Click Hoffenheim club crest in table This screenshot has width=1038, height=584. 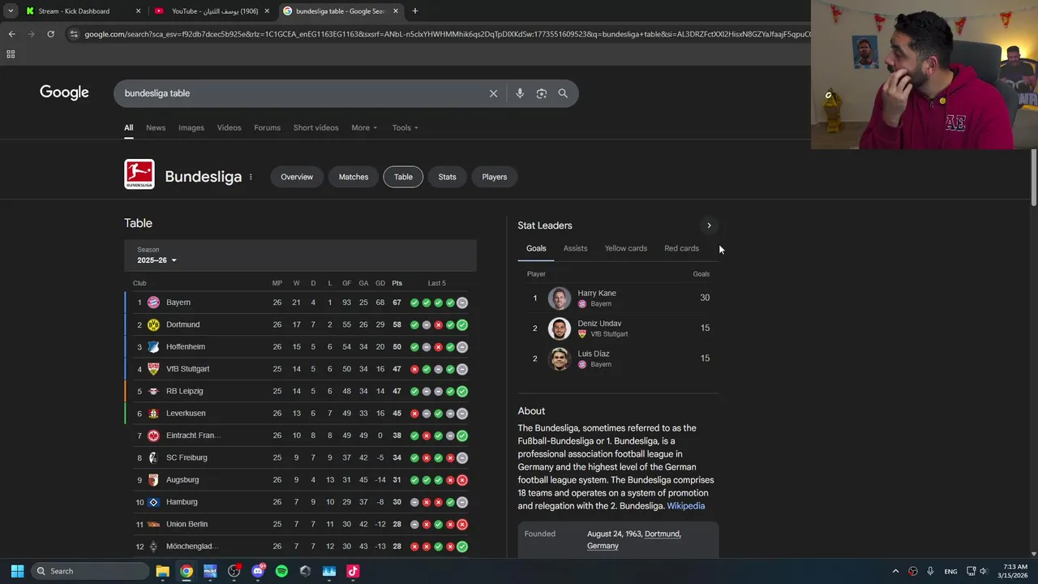pos(153,346)
